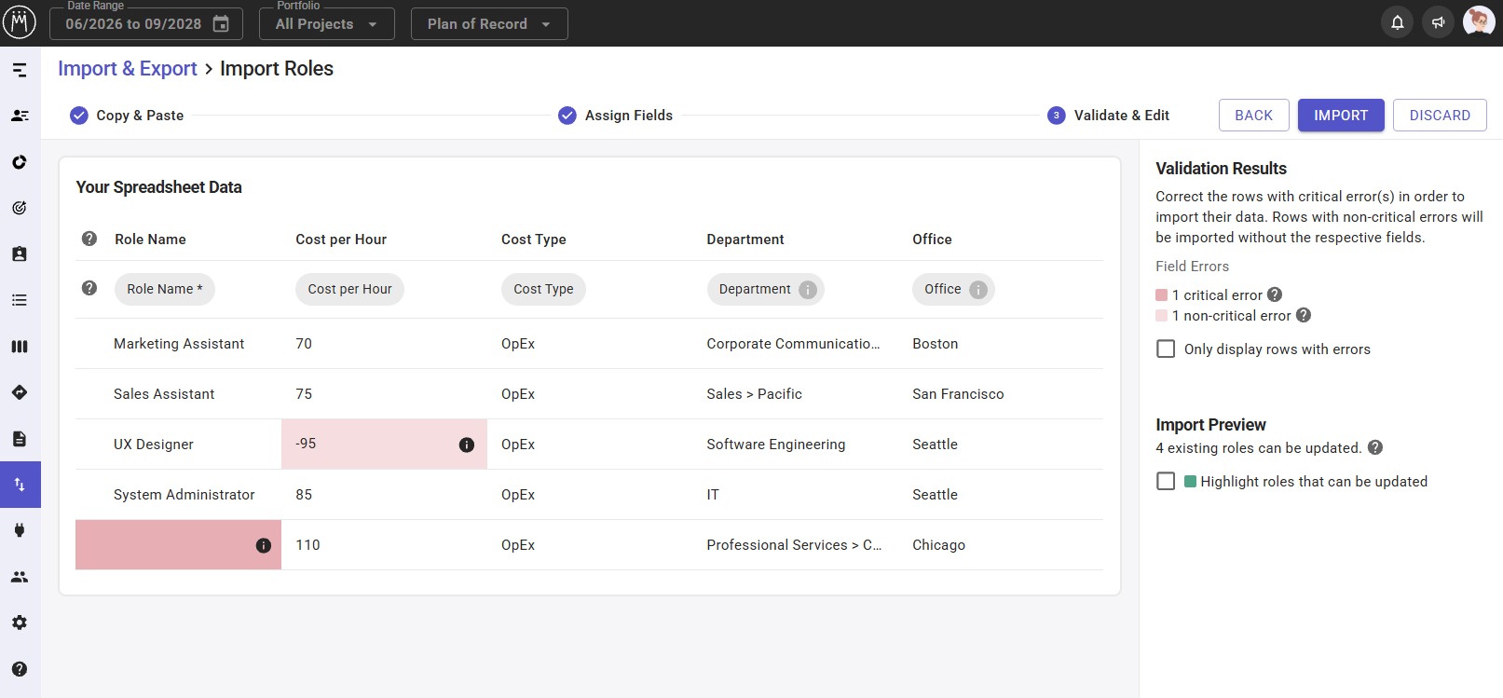The width and height of the screenshot is (1503, 698).
Task: Click the help icon next to non-critical error
Action: [x=1304, y=315]
